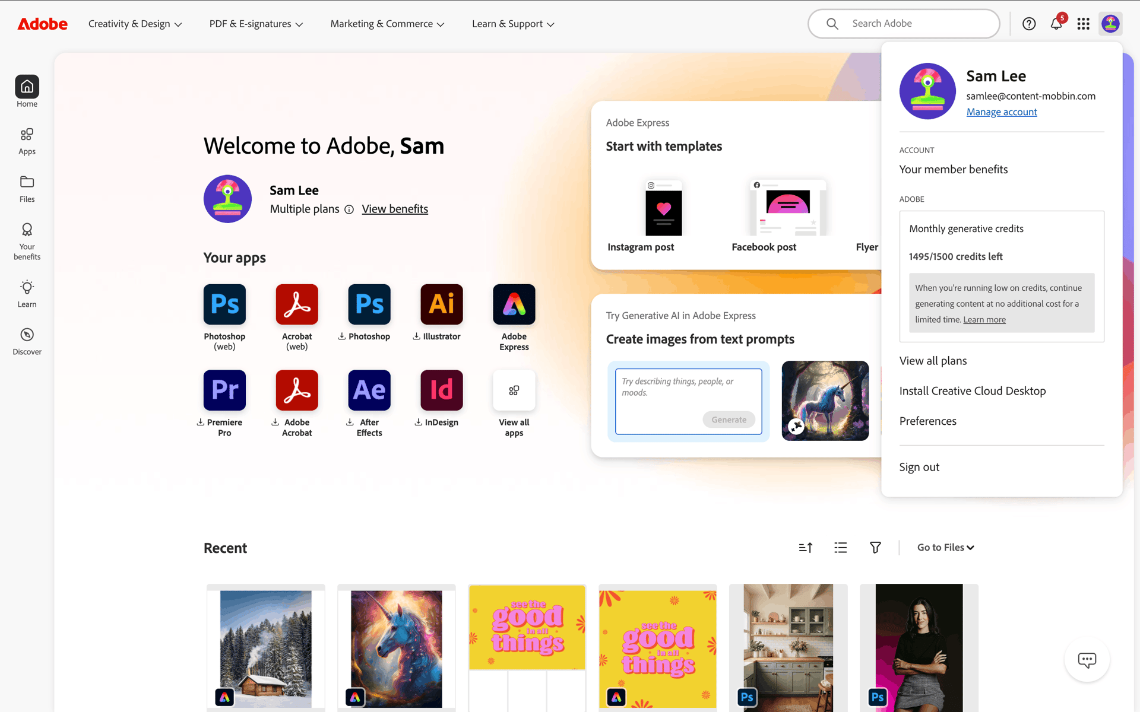The height and width of the screenshot is (712, 1140).
Task: Click the text prompt box for image generation
Action: click(x=689, y=401)
